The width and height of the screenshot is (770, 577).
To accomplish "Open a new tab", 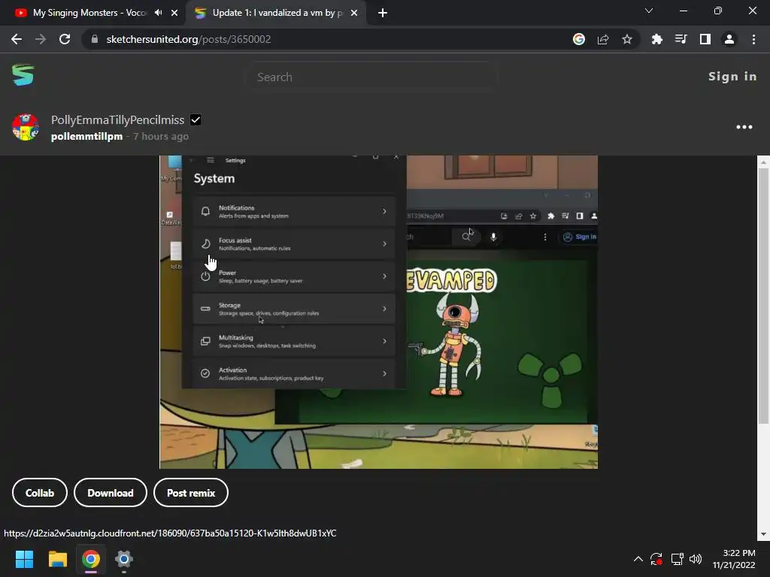I will [383, 13].
